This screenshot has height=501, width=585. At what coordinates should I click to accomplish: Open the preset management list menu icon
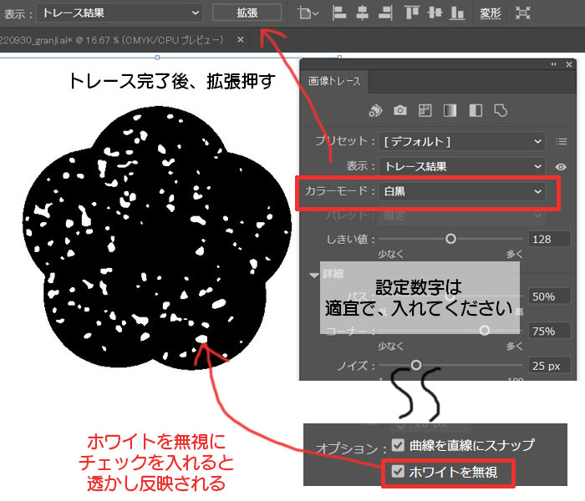tap(561, 142)
